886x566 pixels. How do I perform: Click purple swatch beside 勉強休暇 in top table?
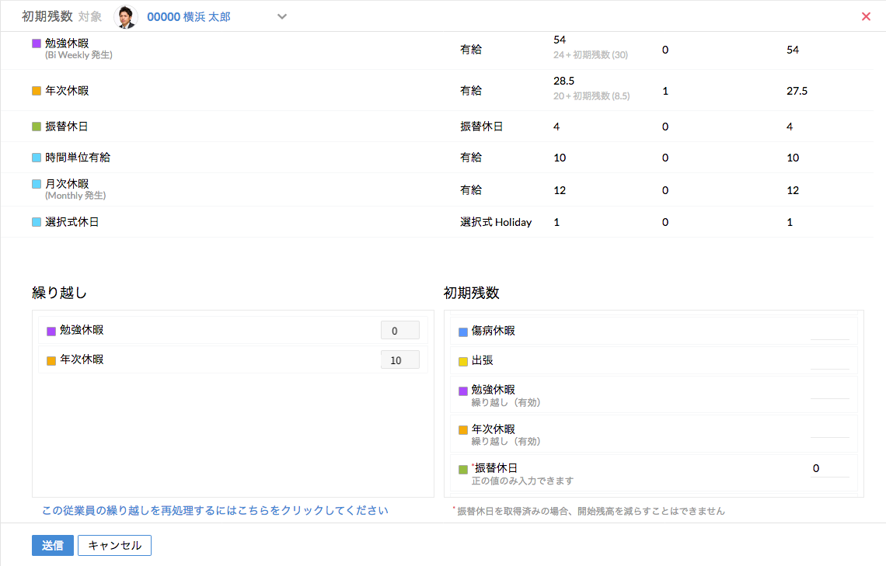(x=37, y=43)
